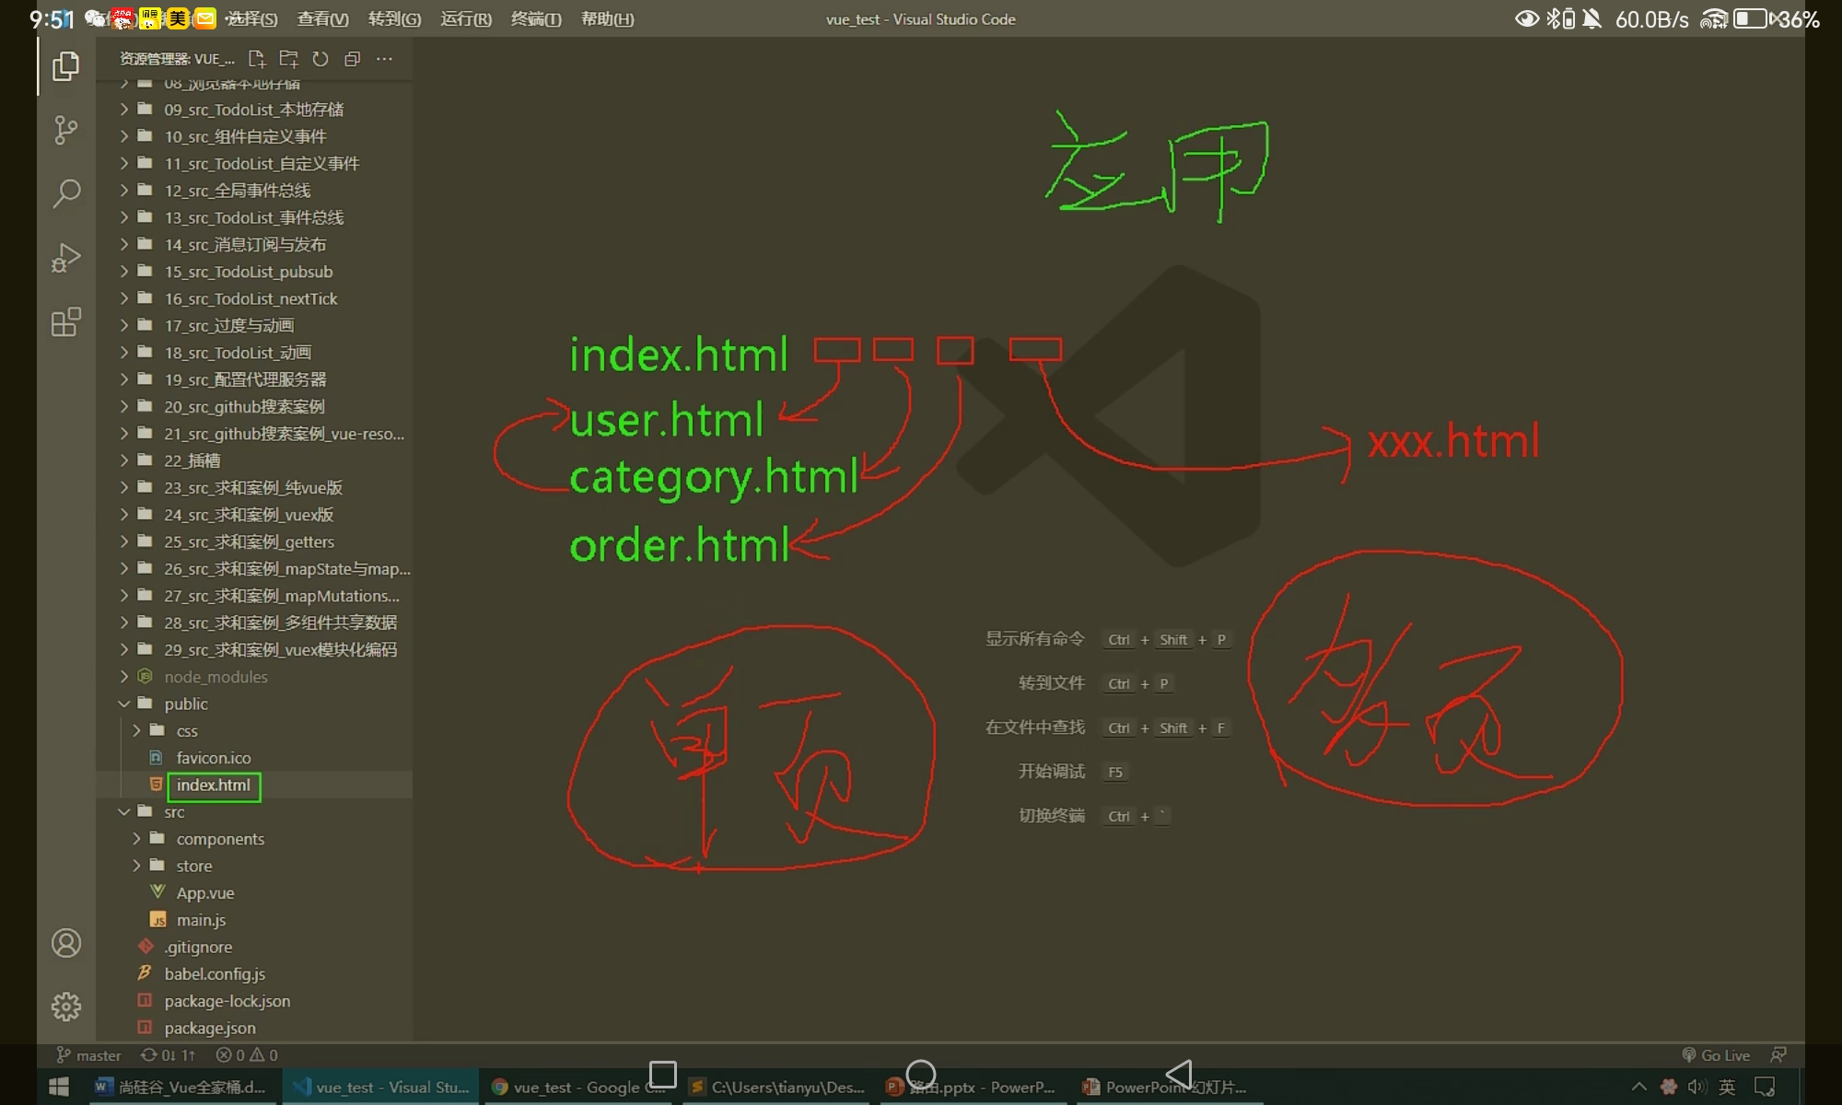This screenshot has height=1105, width=1842.
Task: Open the Search view icon
Action: [65, 193]
